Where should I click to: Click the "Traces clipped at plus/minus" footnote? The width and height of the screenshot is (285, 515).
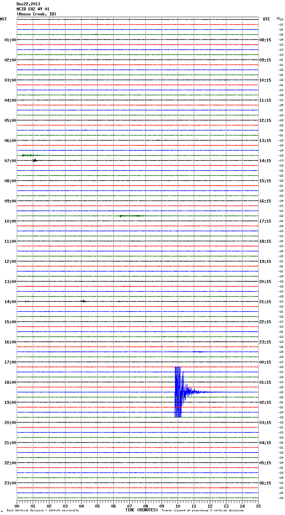coord(203,511)
